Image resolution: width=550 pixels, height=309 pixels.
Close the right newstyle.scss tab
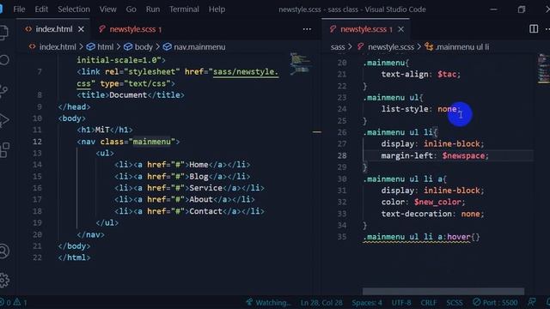tap(401, 29)
